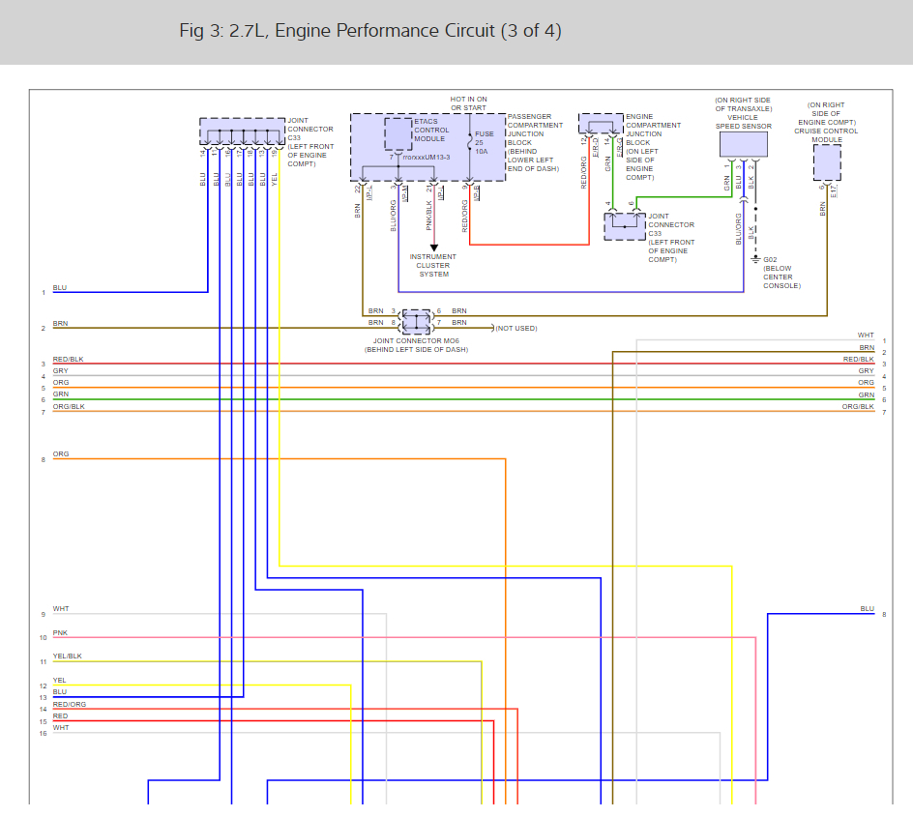This screenshot has height=817, width=913.
Task: Click the 'WHT' label on right row 1
Action: click(x=866, y=336)
